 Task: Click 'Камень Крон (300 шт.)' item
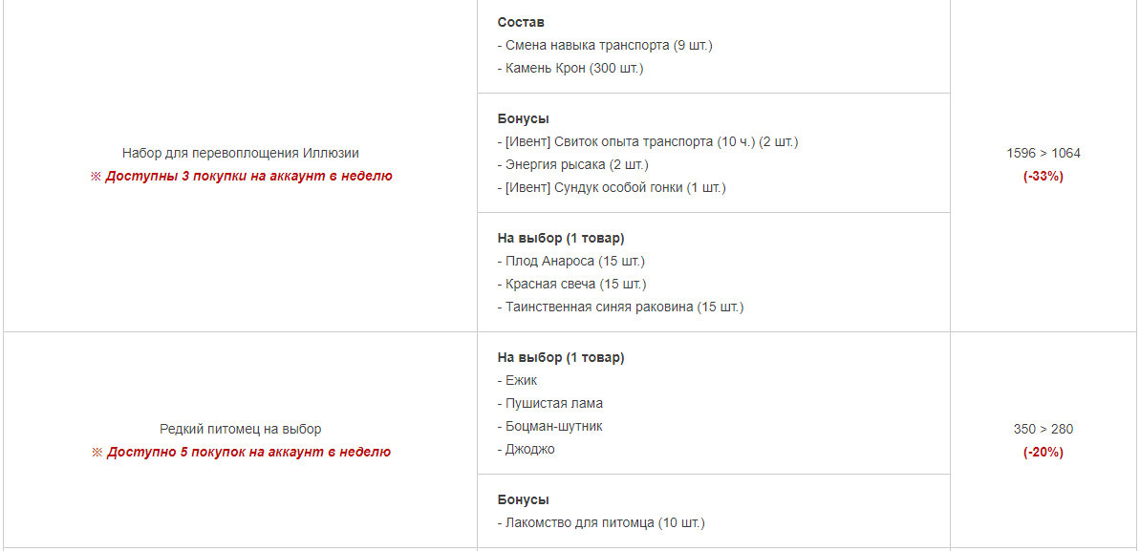[x=570, y=69]
